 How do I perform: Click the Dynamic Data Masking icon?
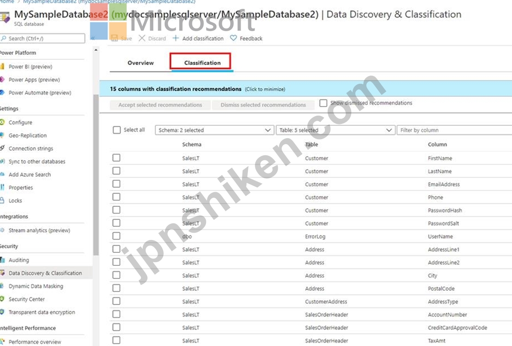point(2,286)
